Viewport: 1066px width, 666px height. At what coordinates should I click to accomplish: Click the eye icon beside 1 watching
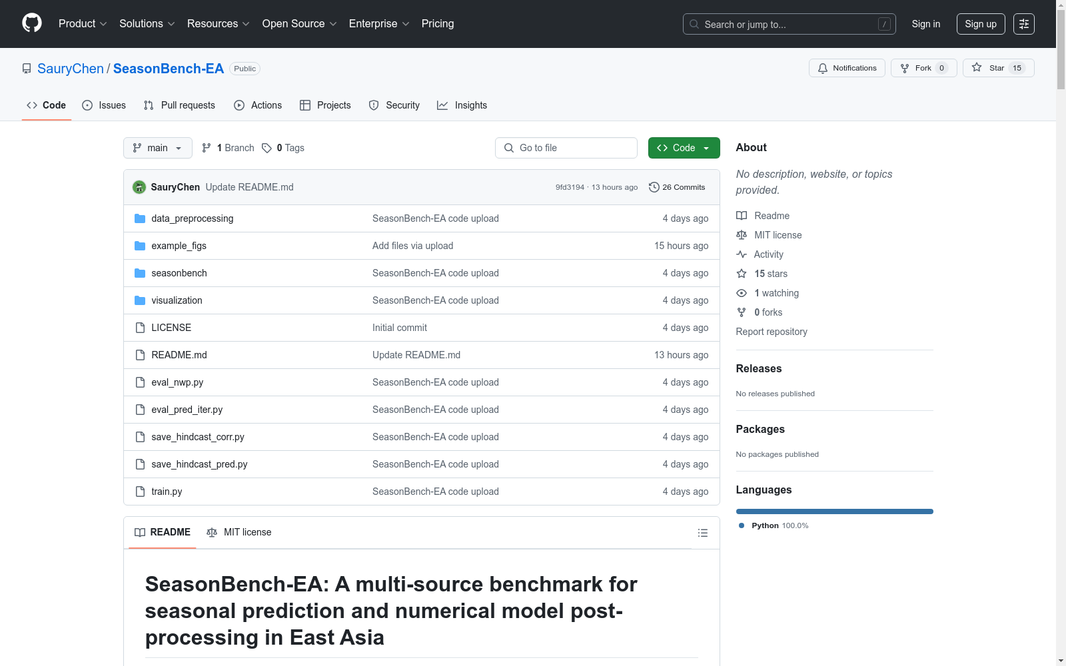pyautogui.click(x=742, y=293)
